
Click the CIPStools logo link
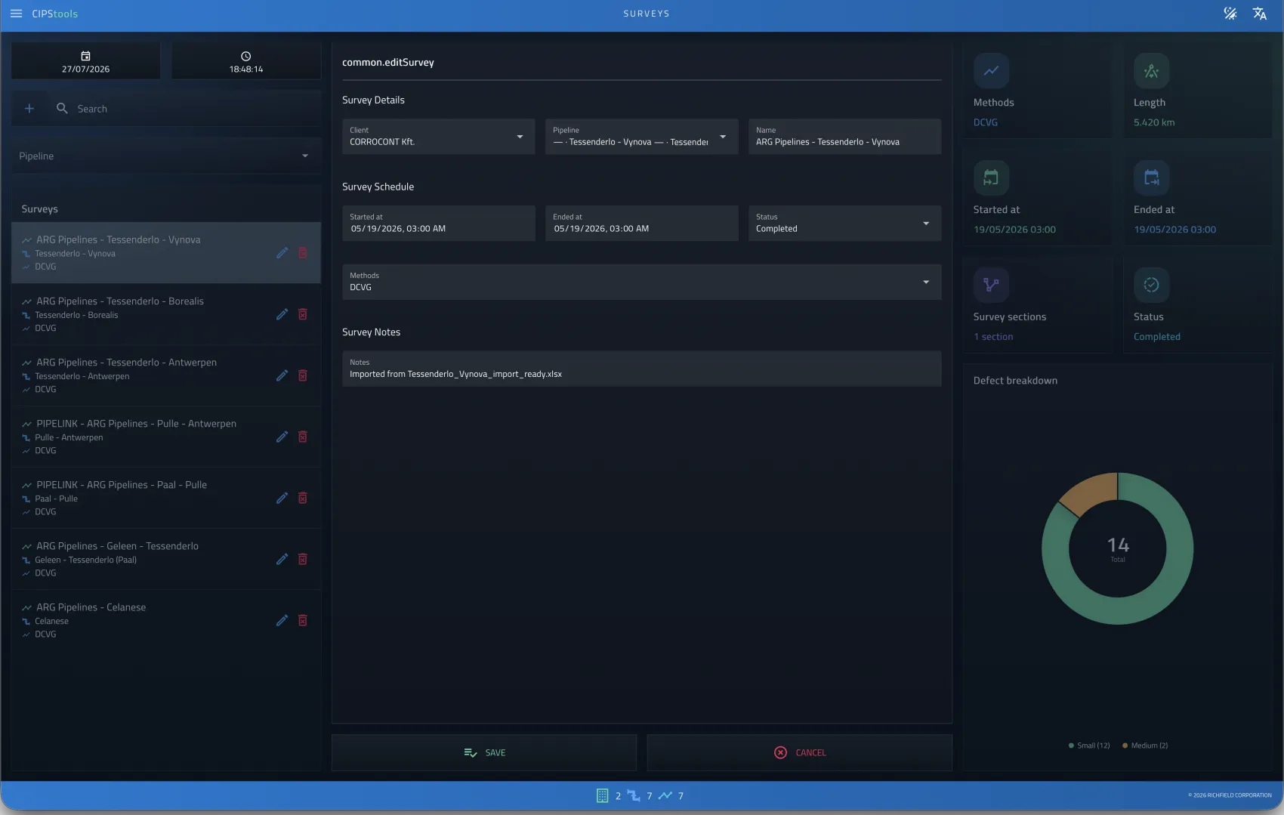click(x=54, y=14)
